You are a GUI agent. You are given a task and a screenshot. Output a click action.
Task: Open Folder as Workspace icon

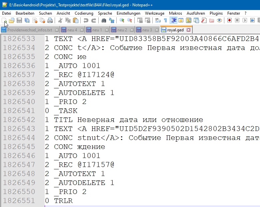tap(212, 20)
